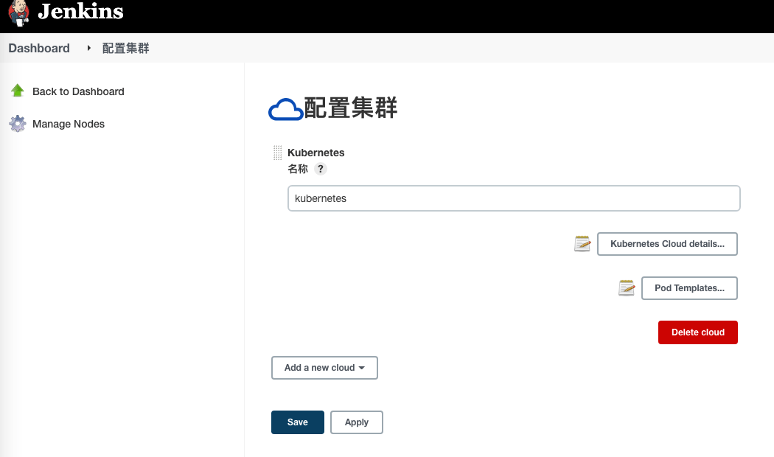Click the notepad icon beside Kubernetes Cloud details
Image resolution: width=774 pixels, height=457 pixels.
(x=582, y=244)
